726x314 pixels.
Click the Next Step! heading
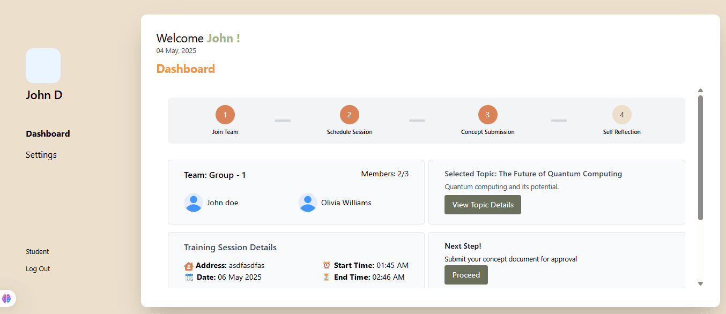click(463, 246)
